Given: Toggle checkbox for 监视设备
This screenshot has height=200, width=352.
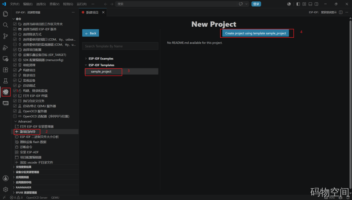Looking at the screenshot, I should 15,80.
